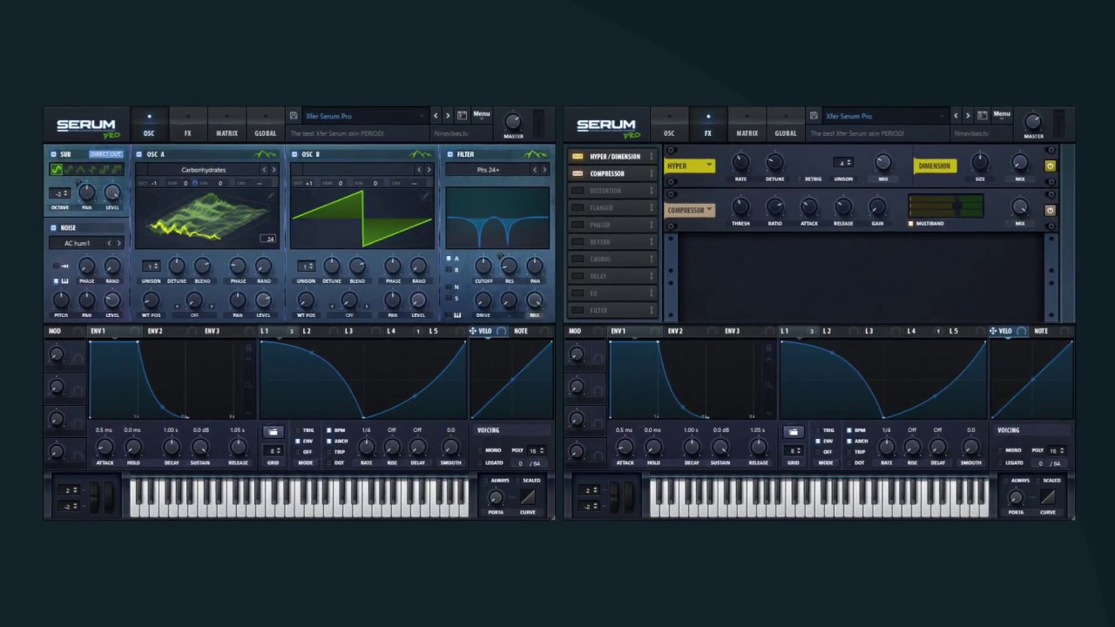The image size is (1115, 627).
Task: Enable the Reverb effect toggle in FX list
Action: tap(578, 242)
